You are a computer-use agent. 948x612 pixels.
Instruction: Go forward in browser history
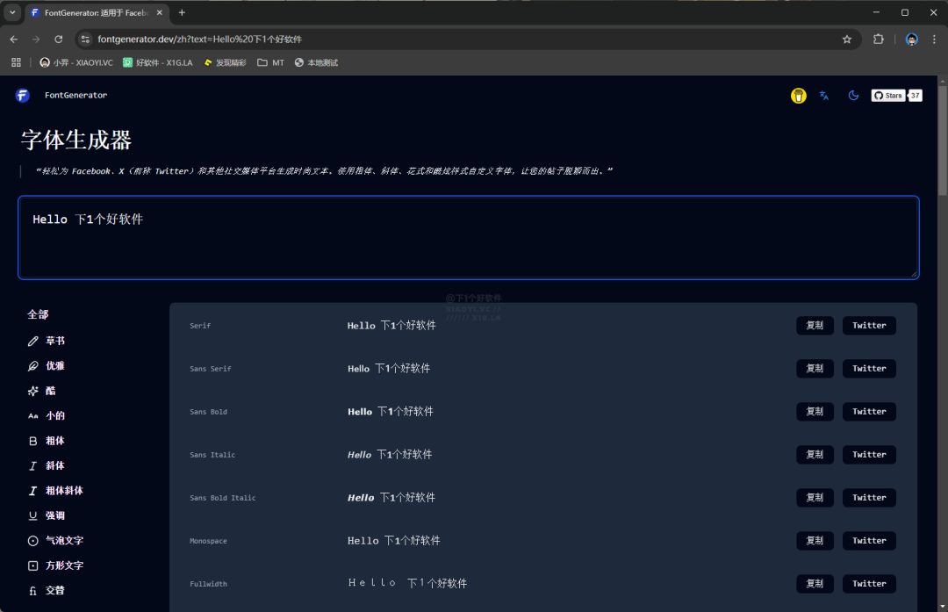36,40
